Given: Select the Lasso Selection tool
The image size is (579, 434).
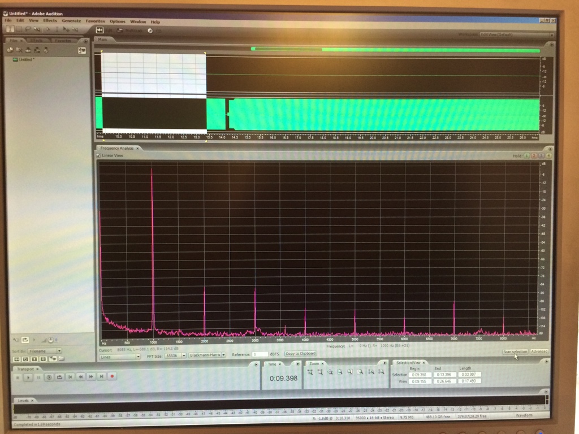Looking at the screenshot, I should (x=28, y=29).
